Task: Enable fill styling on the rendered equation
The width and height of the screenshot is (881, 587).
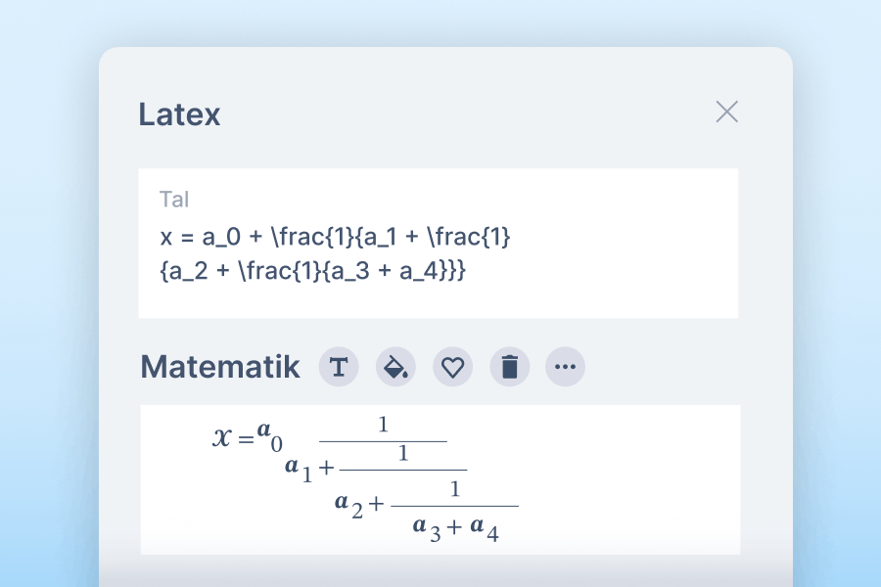Action: [x=395, y=367]
